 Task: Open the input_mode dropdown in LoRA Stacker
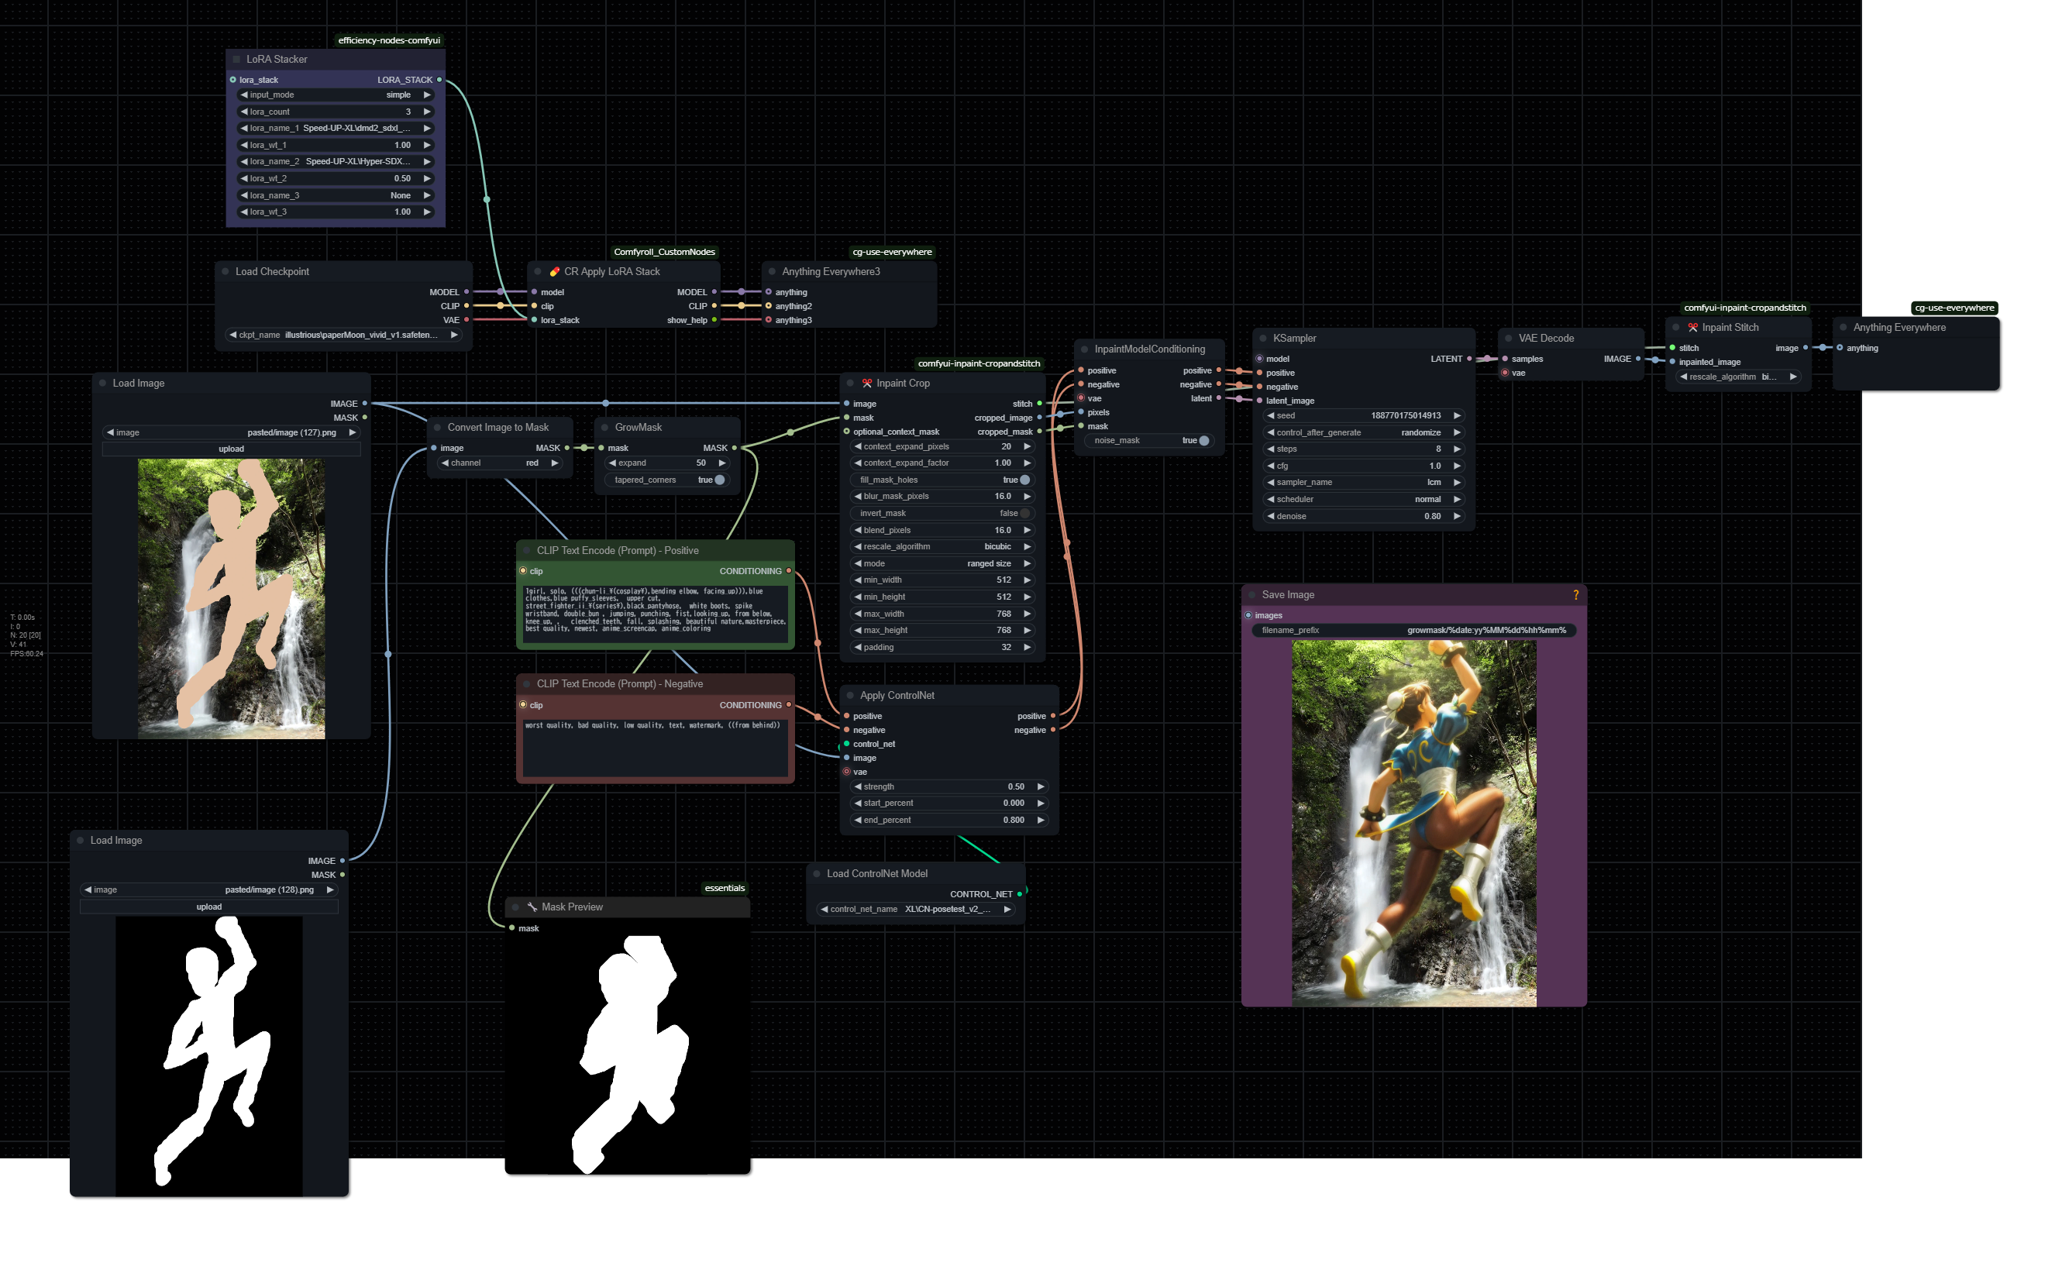click(336, 95)
